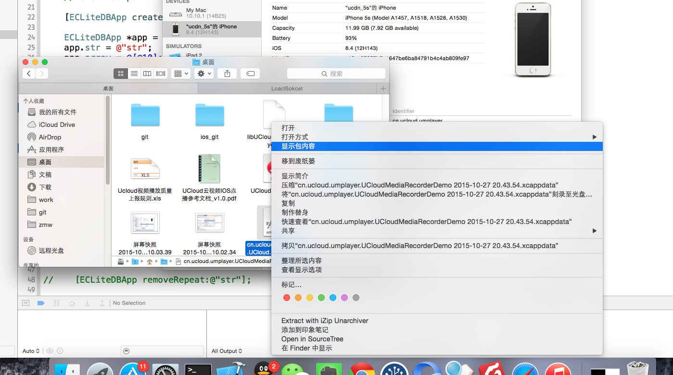
Task: Switch Finder to icon view
Action: pos(121,74)
